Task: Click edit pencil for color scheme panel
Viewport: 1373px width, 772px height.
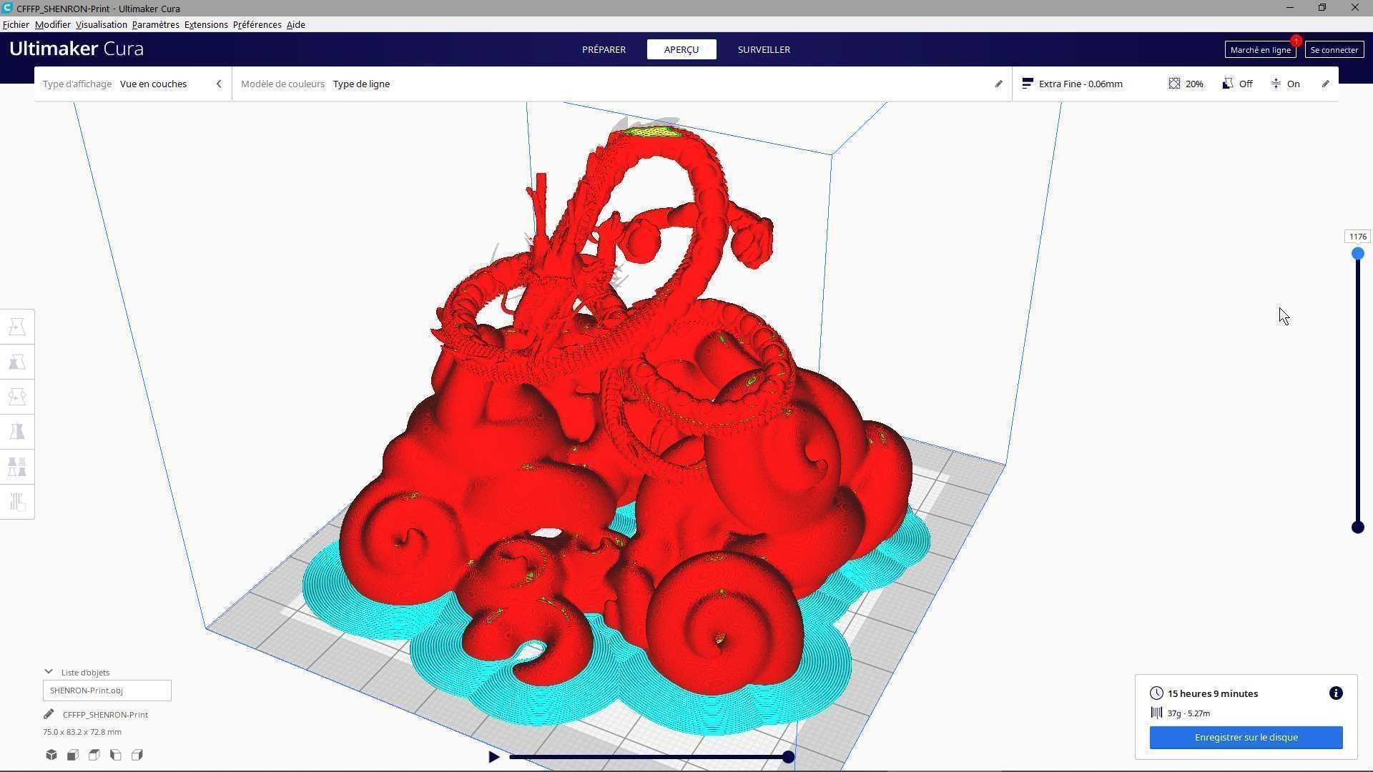Action: 999,84
